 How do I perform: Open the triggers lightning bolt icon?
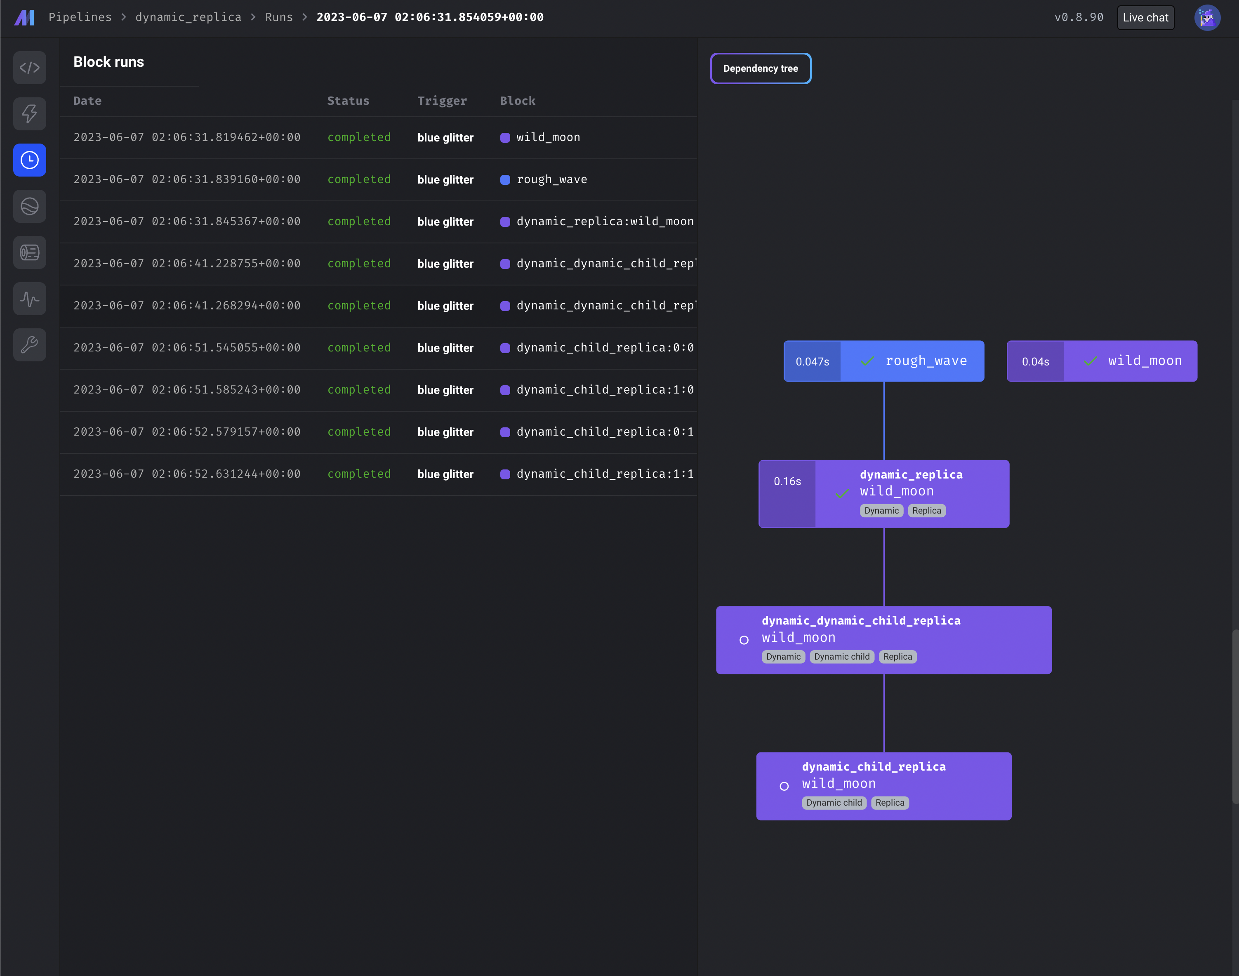pos(30,114)
